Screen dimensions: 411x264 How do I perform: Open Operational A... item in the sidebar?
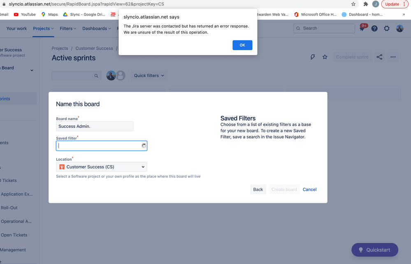pos(16,221)
